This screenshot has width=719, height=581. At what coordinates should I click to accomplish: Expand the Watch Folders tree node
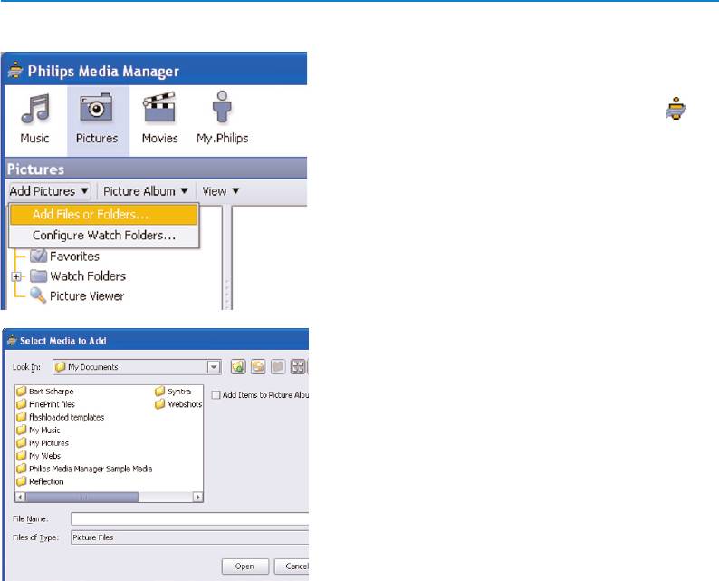tap(15, 276)
